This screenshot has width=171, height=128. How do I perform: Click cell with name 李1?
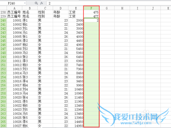click(x=30, y=20)
